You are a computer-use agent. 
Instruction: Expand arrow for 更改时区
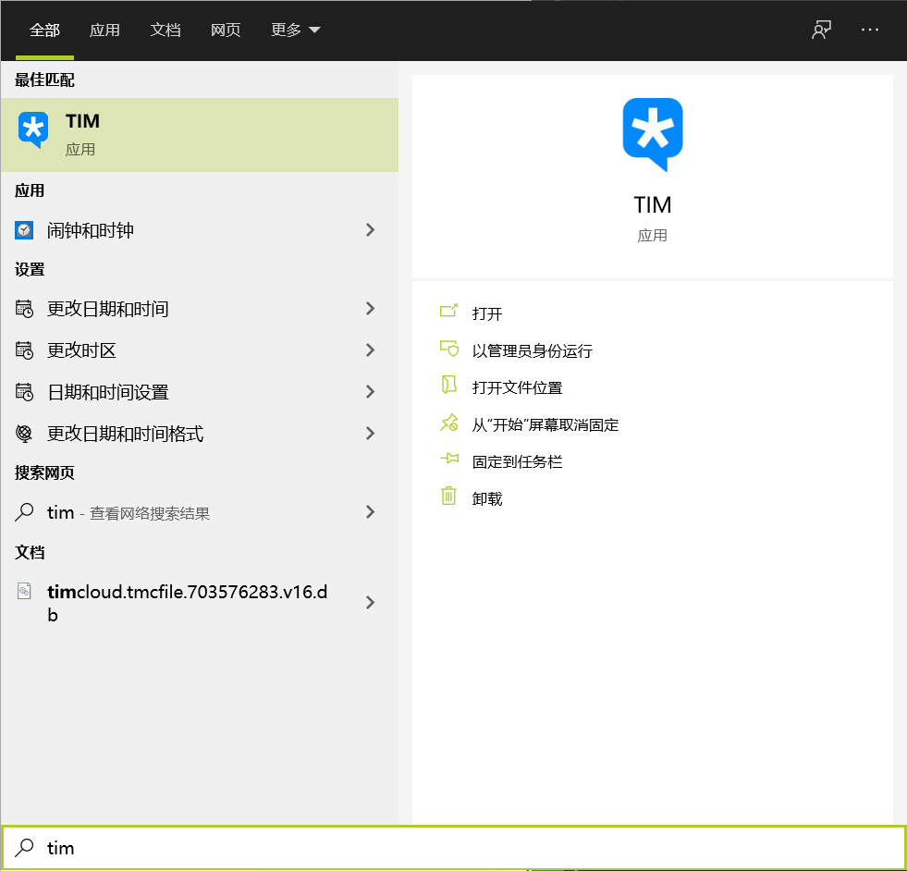370,350
